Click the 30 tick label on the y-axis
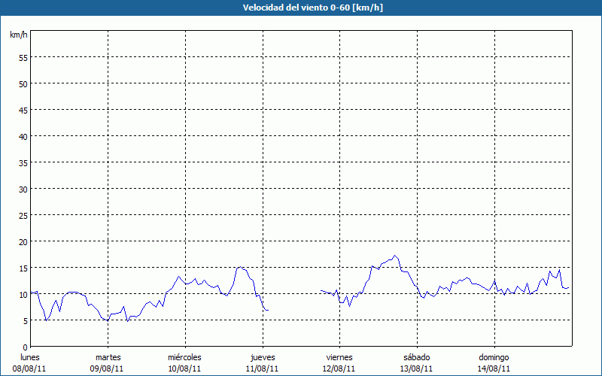This screenshot has width=602, height=376. (x=23, y=189)
